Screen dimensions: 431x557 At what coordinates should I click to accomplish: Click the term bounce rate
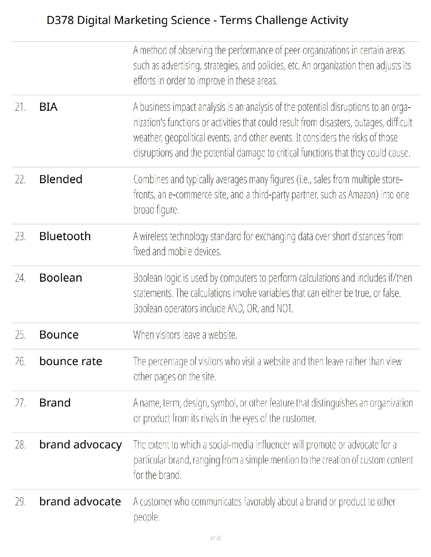coord(70,361)
